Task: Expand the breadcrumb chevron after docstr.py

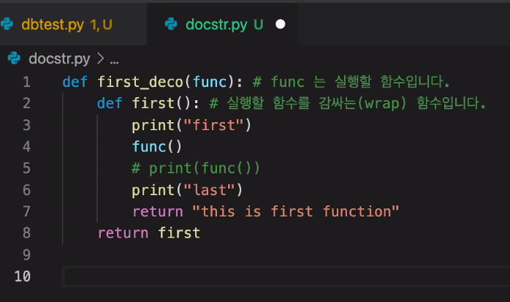Action: 101,58
